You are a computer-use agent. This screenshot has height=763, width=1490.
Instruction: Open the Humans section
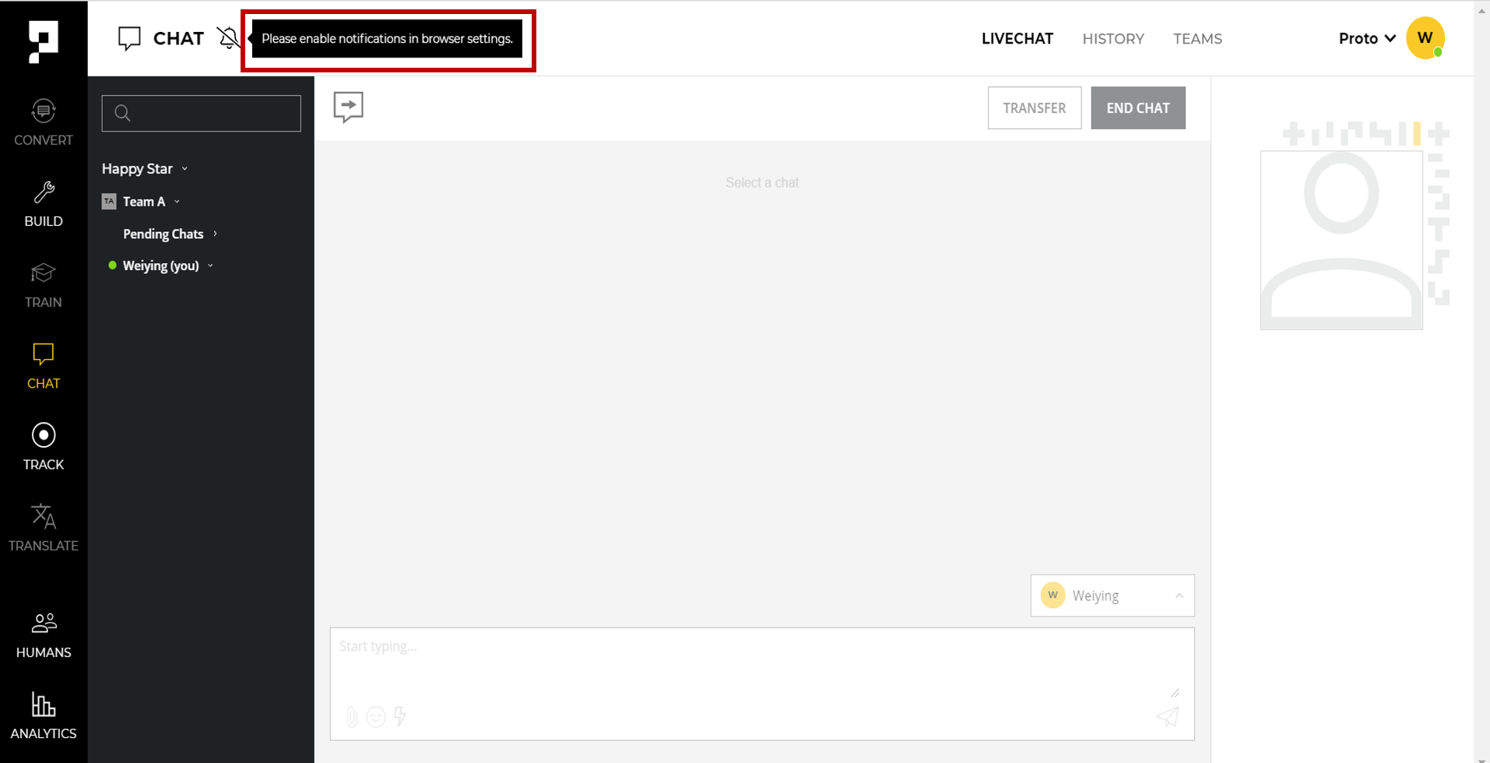pyautogui.click(x=44, y=636)
